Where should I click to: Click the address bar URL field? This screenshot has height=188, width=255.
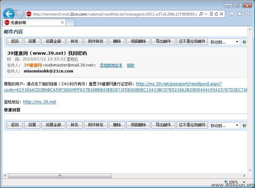point(115,14)
